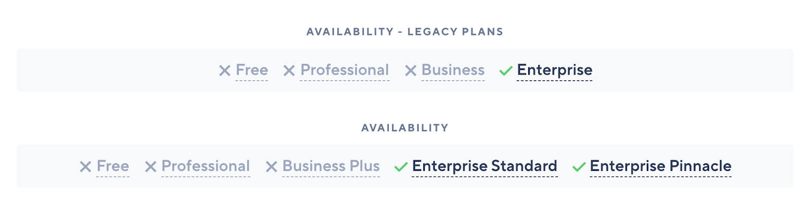
Task: Click the X icon beside Professional in current Availability row
Action: click(x=151, y=167)
